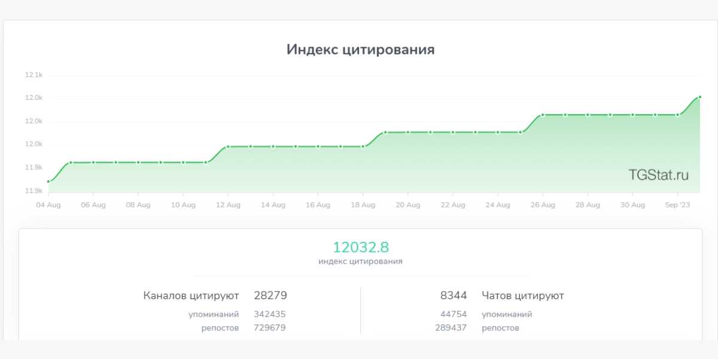Select the 'Каналов цитируют' label
The width and height of the screenshot is (718, 359).
point(191,296)
